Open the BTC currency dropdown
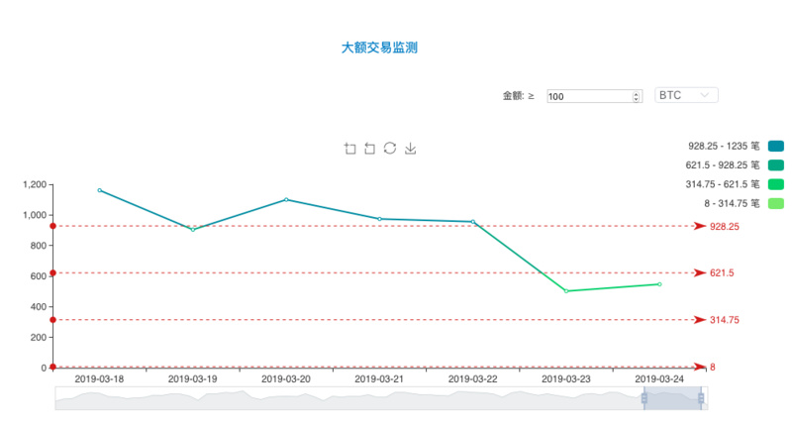The width and height of the screenshot is (792, 427). (686, 95)
